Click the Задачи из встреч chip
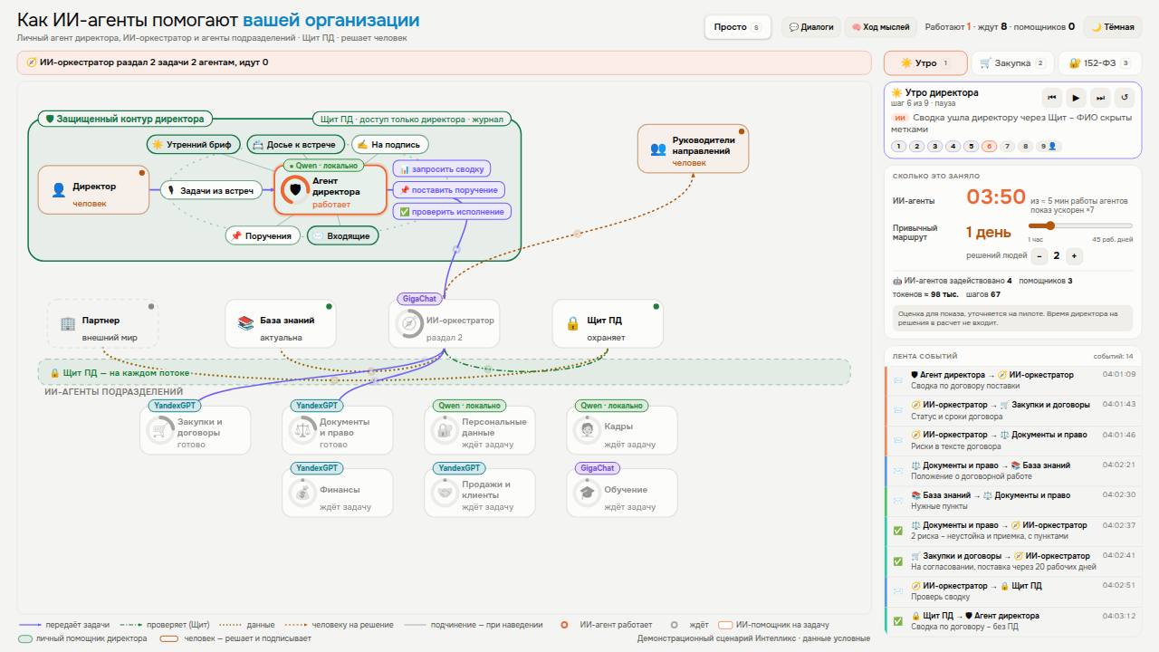The width and height of the screenshot is (1159, 652). tap(211, 190)
